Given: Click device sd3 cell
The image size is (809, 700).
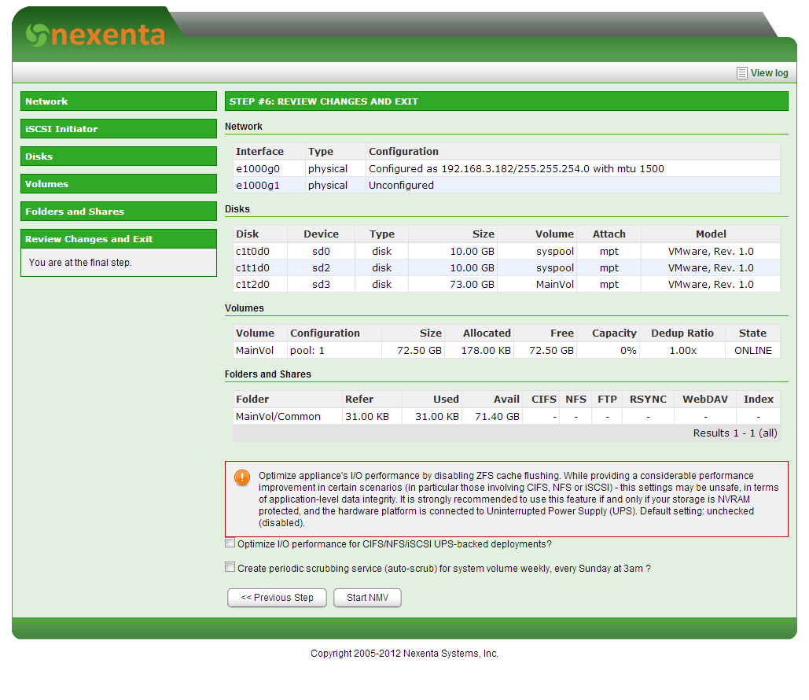Looking at the screenshot, I should point(321,285).
